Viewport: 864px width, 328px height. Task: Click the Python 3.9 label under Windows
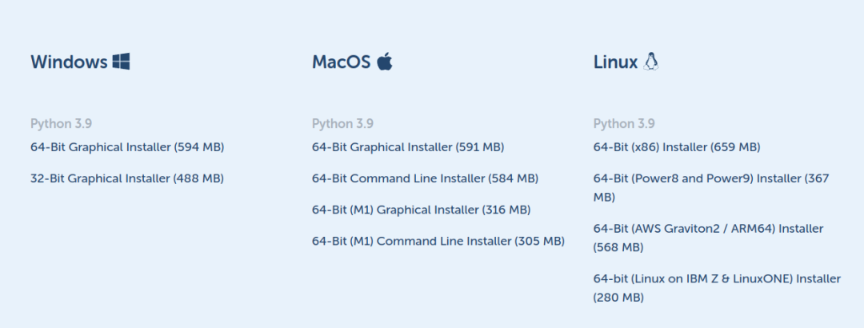click(x=61, y=123)
